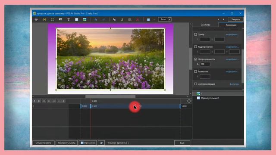276x155 pixels.
Task: Click the first Кадрирование input field
Action: click(205, 52)
